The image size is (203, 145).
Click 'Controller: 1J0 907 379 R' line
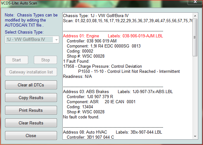90,97
